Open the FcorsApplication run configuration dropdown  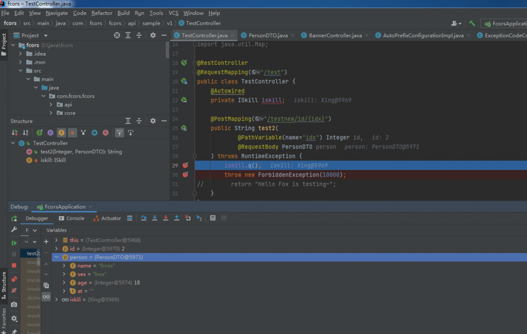click(504, 24)
